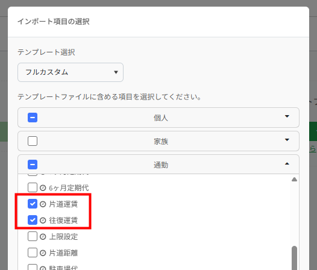Click clock icon beside 上限設定

coord(43,237)
